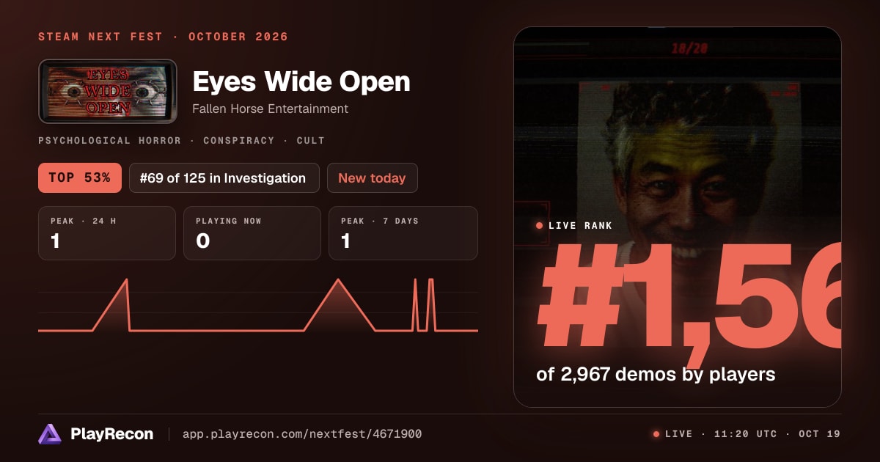Click the #69 of 125 in Investigation badge
The height and width of the screenshot is (462, 880).
[x=224, y=178]
